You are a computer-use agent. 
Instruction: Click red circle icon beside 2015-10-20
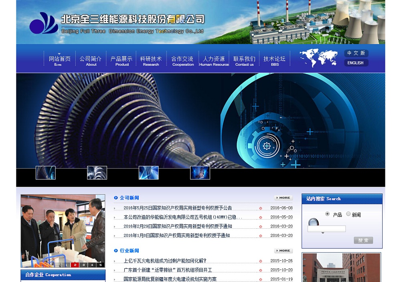point(261,270)
